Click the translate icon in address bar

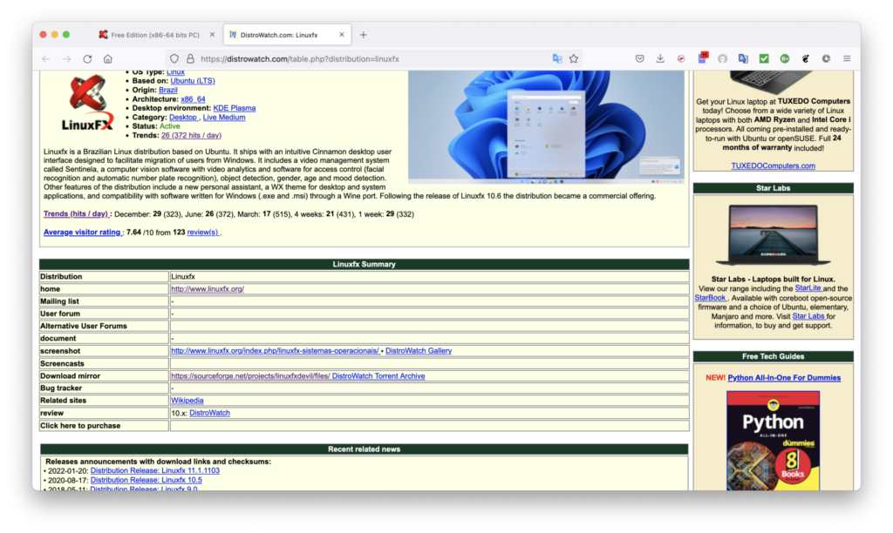[557, 59]
